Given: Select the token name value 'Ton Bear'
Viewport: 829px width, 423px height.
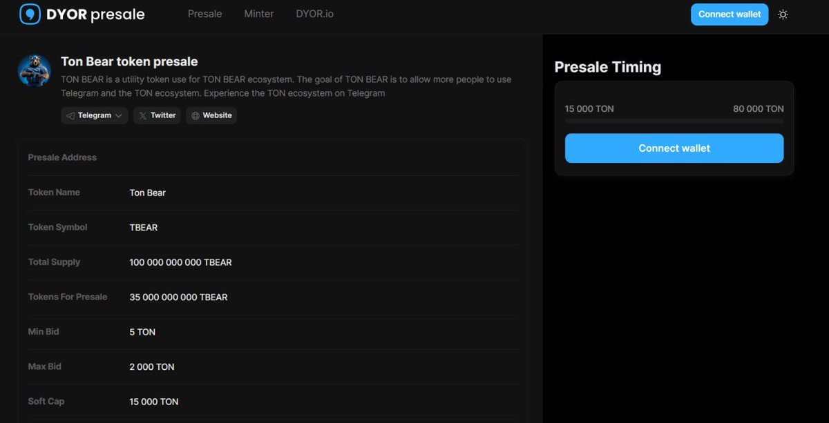Looking at the screenshot, I should 148,193.
